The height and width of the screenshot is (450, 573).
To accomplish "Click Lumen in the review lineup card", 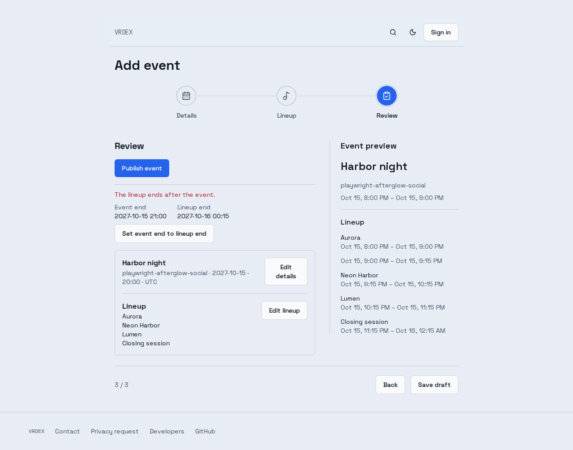I will [132, 334].
